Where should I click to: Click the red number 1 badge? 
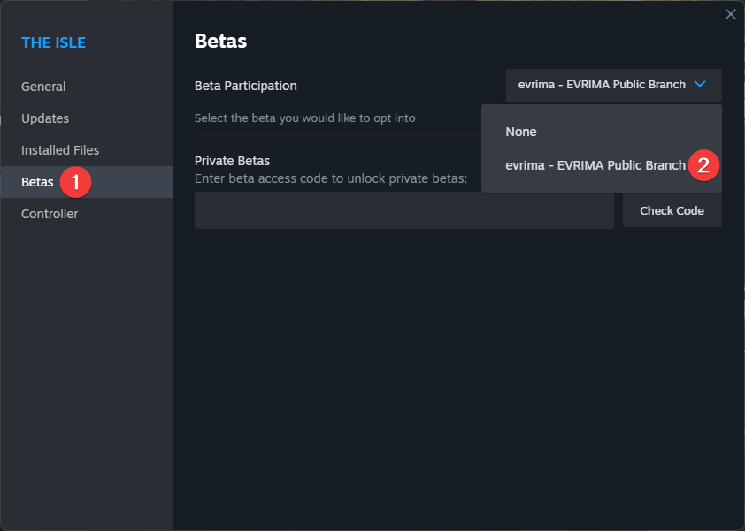click(75, 182)
